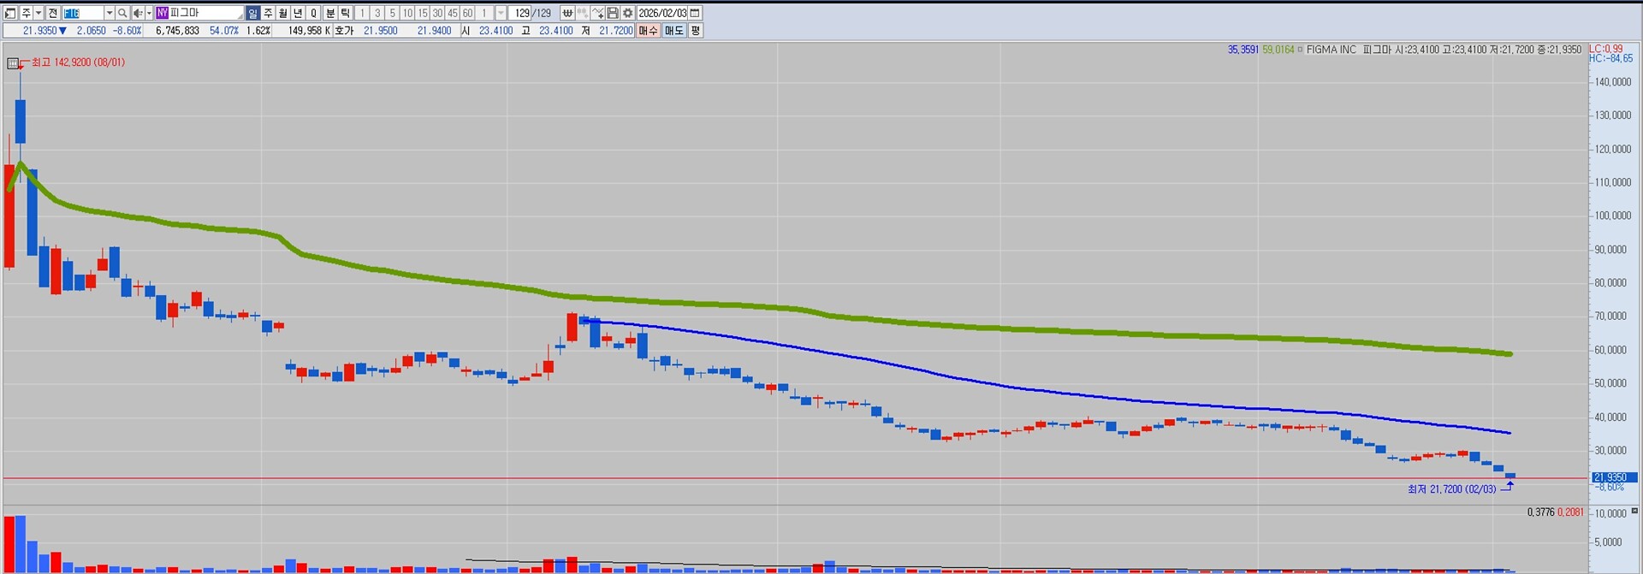Viewport: 1643px width, 574px height.
Task: Click the 피그마 stock name field
Action: (206, 13)
